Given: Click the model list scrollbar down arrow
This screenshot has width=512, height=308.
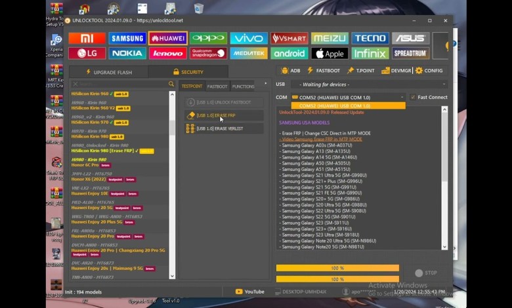Looking at the screenshot, I should point(172,276).
